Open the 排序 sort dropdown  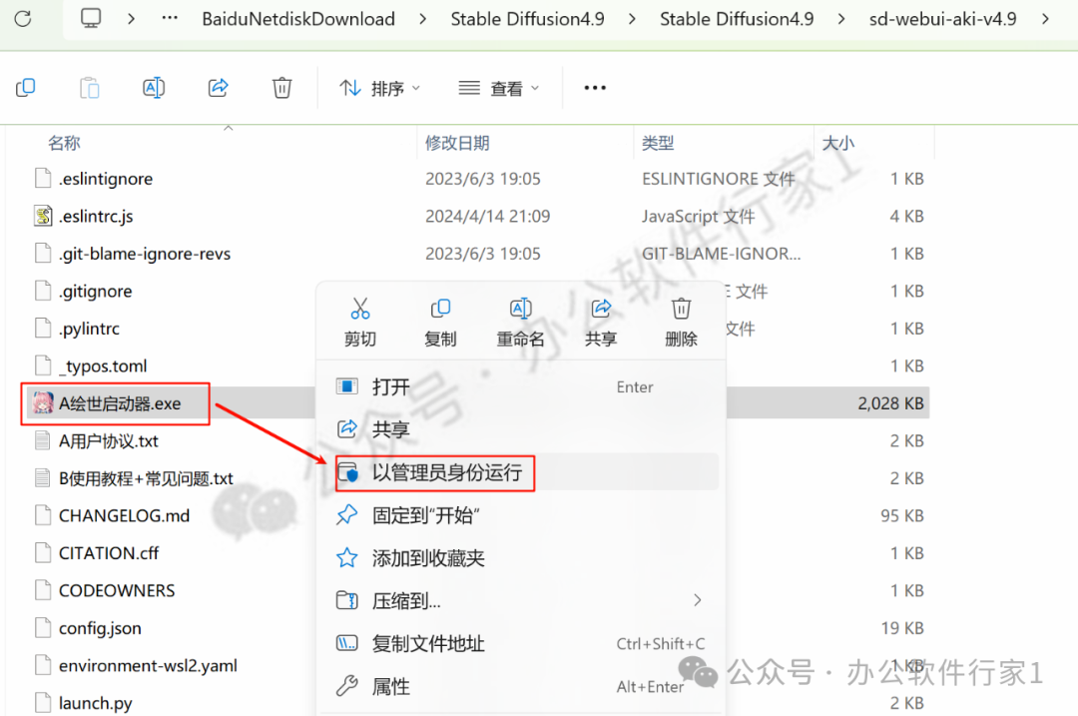point(381,87)
